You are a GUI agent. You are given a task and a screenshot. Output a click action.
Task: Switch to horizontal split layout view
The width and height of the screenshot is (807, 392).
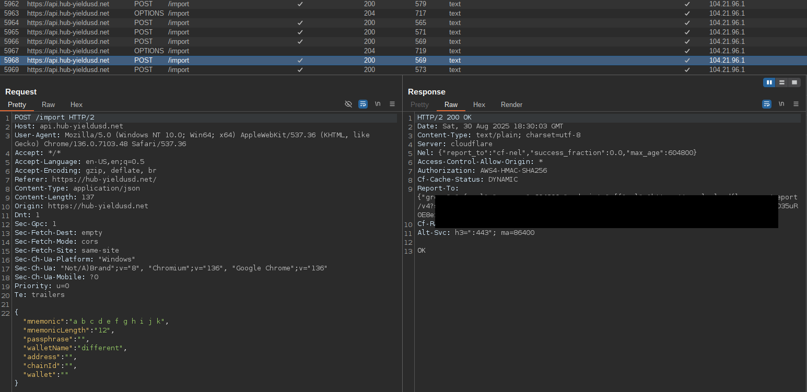[782, 82]
